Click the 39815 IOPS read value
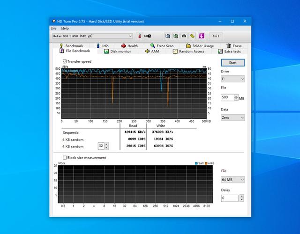This screenshot has width=300, height=234. pyautogui.click(x=136, y=146)
